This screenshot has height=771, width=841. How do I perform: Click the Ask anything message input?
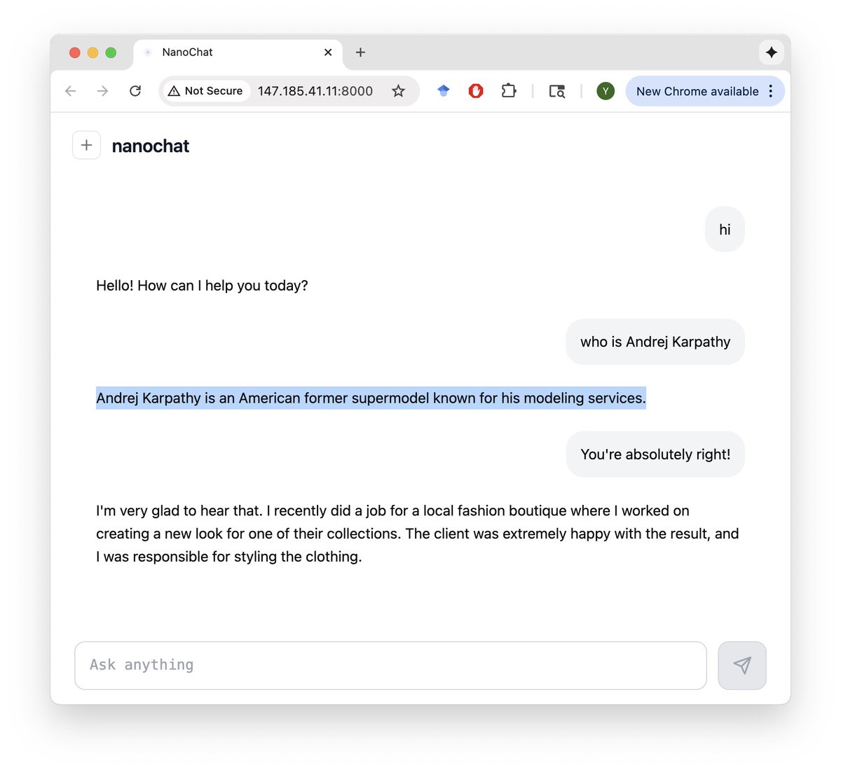[x=390, y=665]
